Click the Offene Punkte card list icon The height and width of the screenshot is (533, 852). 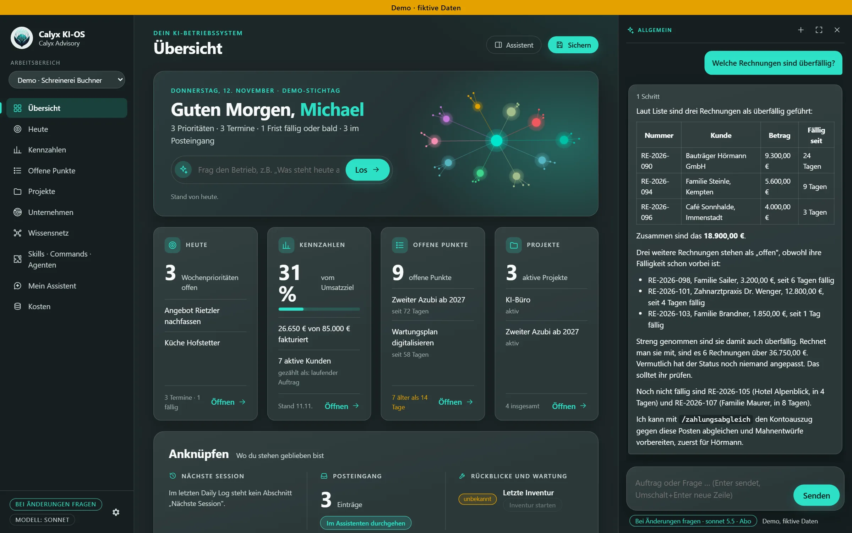point(400,245)
